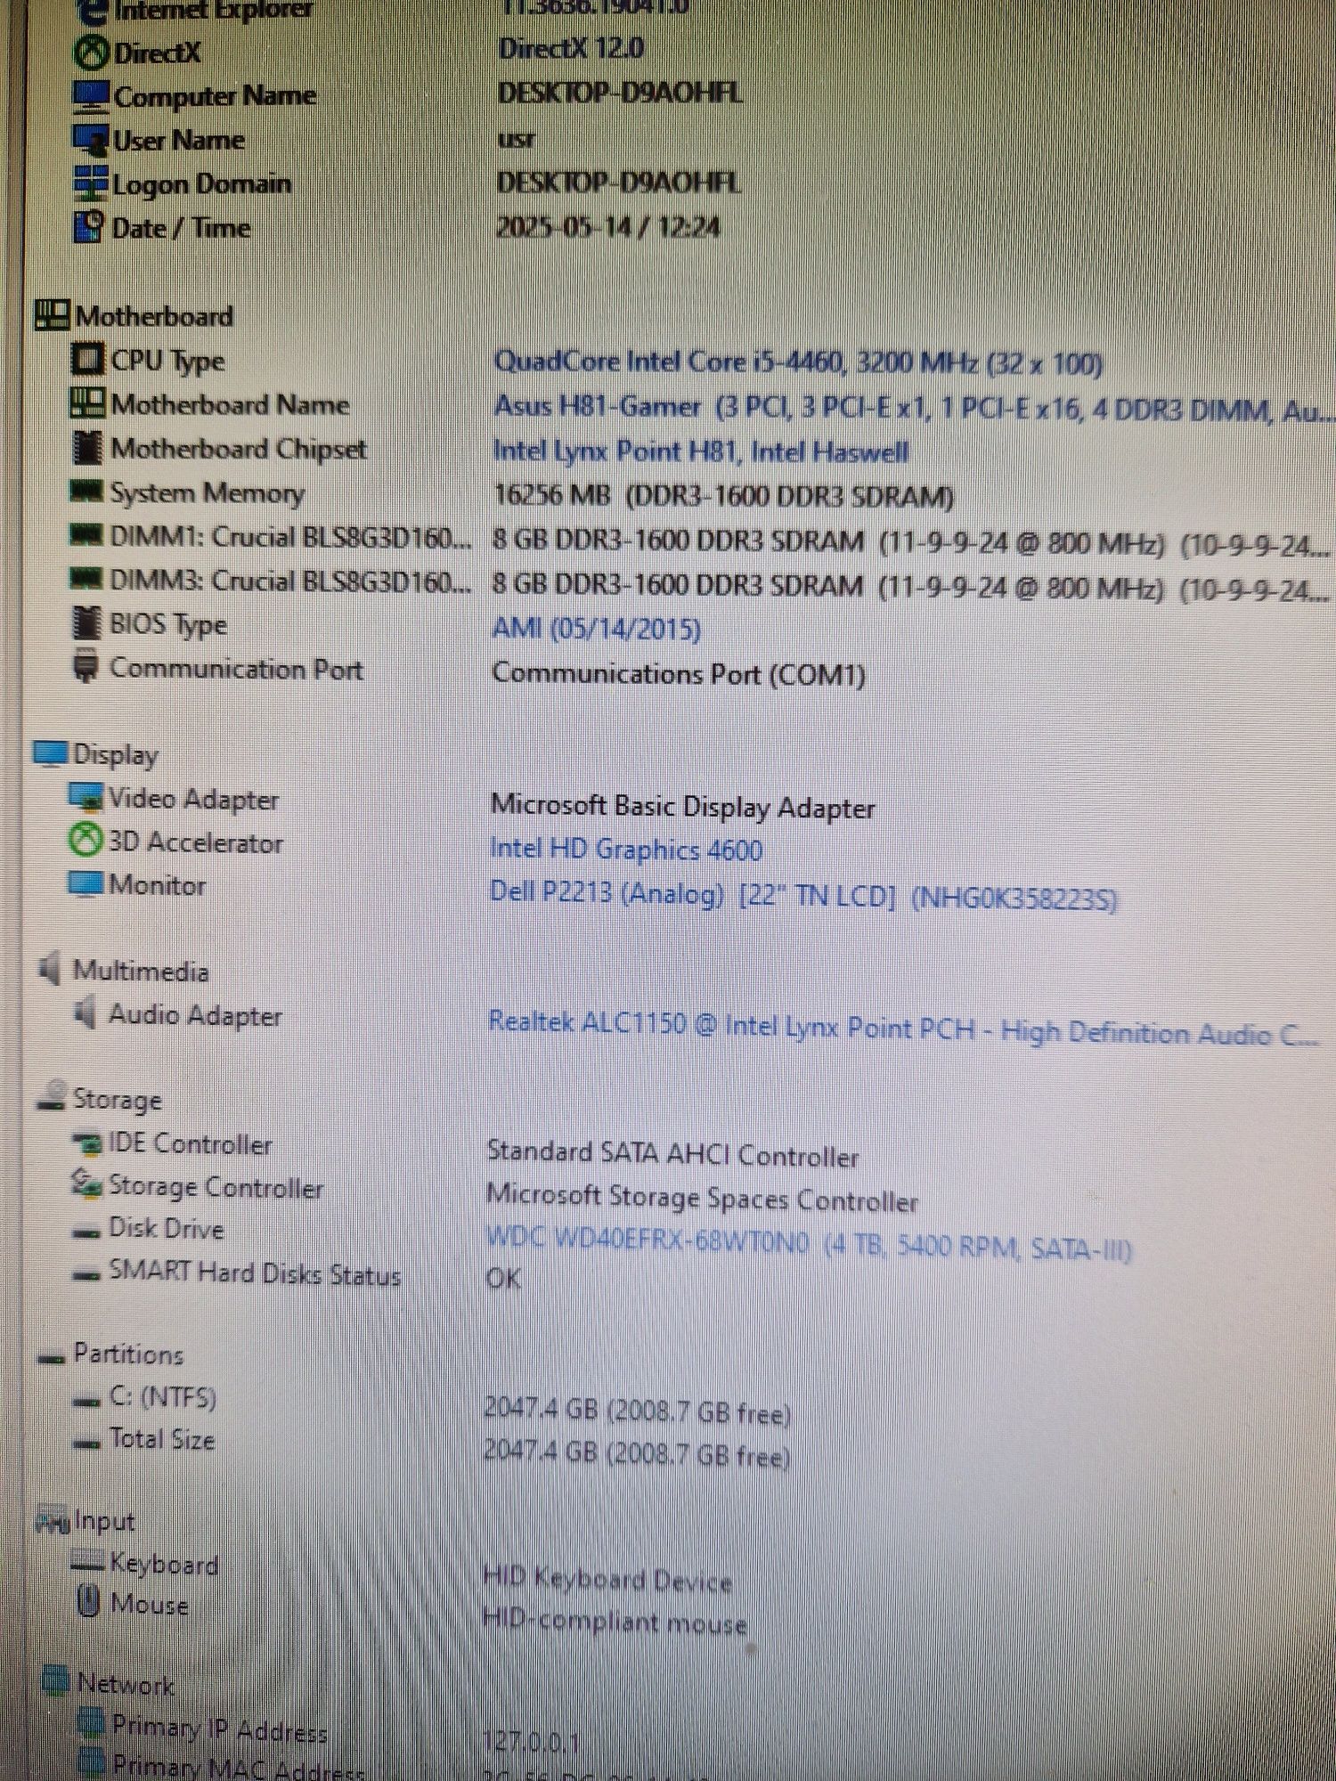
Task: Click the Motherboard section header icon
Action: click(x=53, y=314)
